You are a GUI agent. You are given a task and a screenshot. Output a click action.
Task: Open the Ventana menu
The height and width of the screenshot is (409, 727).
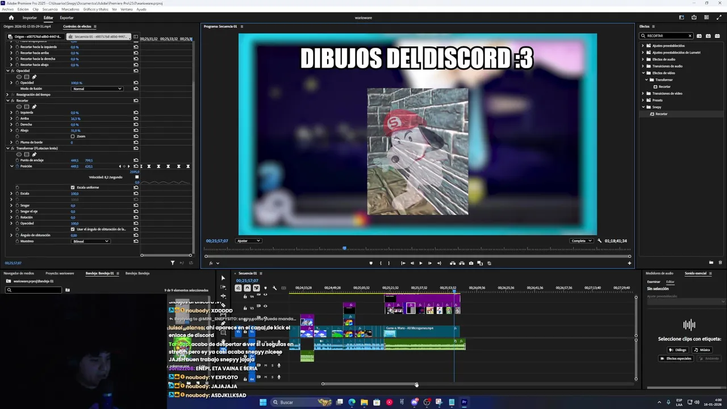(x=126, y=9)
